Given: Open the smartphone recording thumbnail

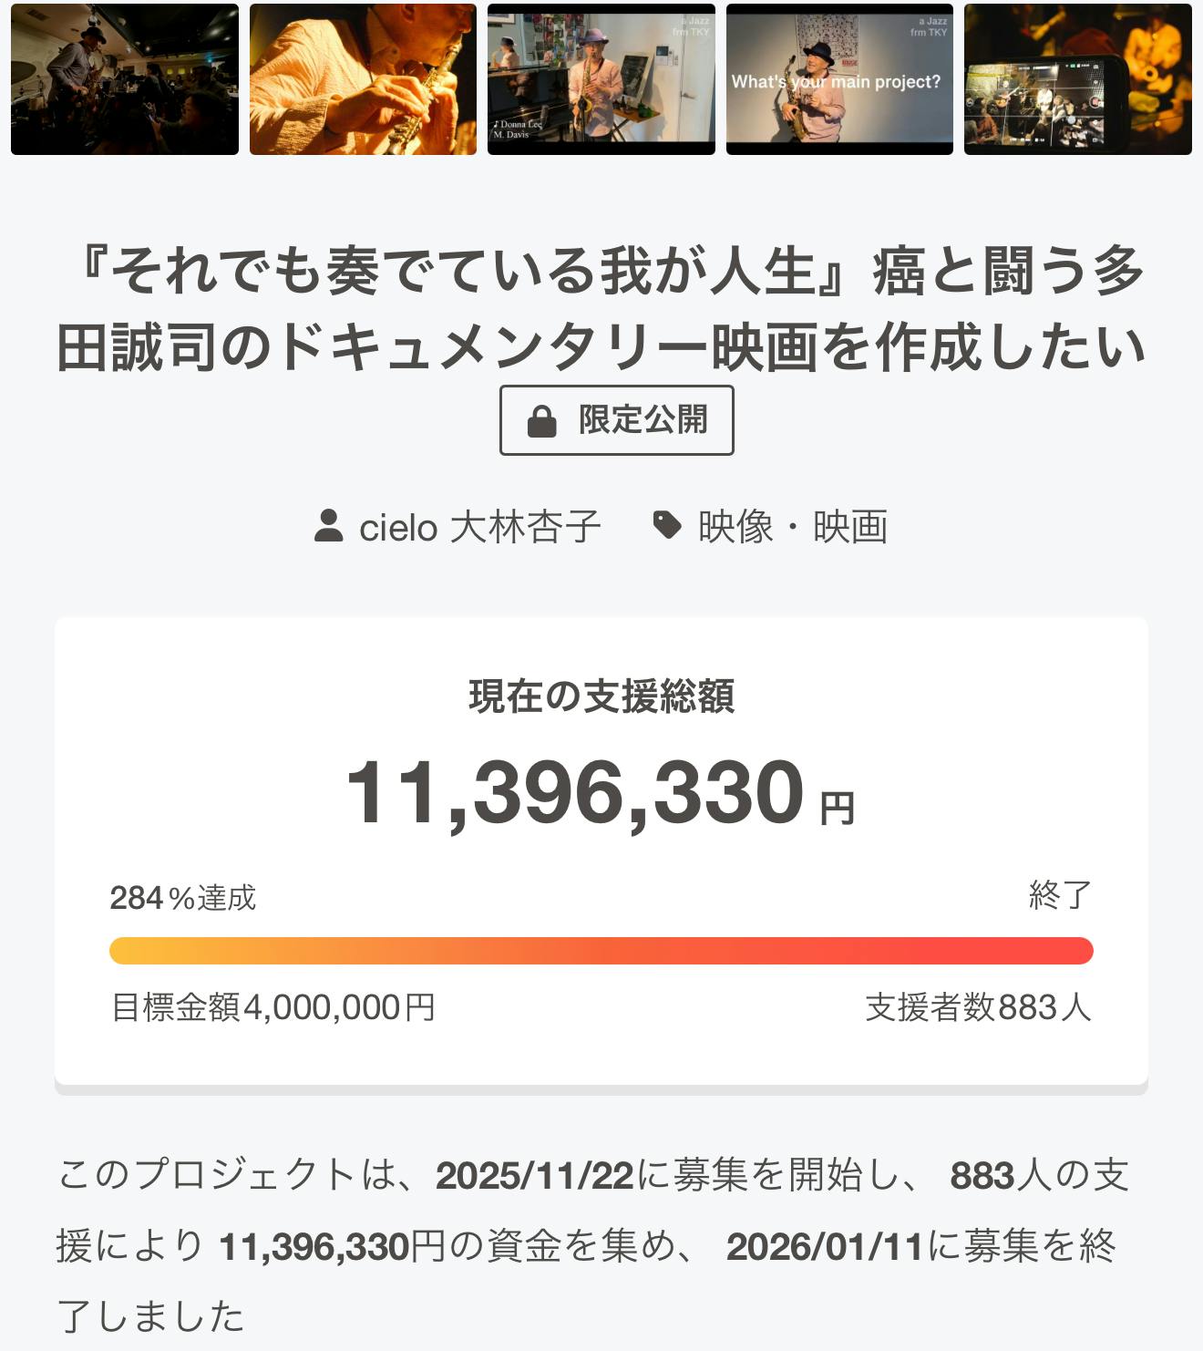Looking at the screenshot, I should 1078,79.
